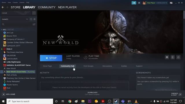Click Library Home button

pyautogui.click(x=5, y=13)
